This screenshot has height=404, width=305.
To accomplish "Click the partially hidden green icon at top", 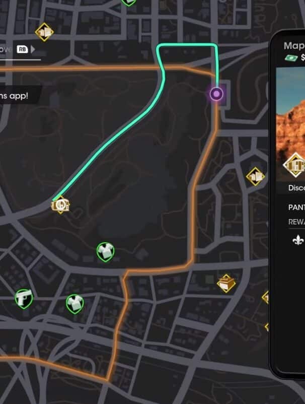I will [x=129, y=3].
